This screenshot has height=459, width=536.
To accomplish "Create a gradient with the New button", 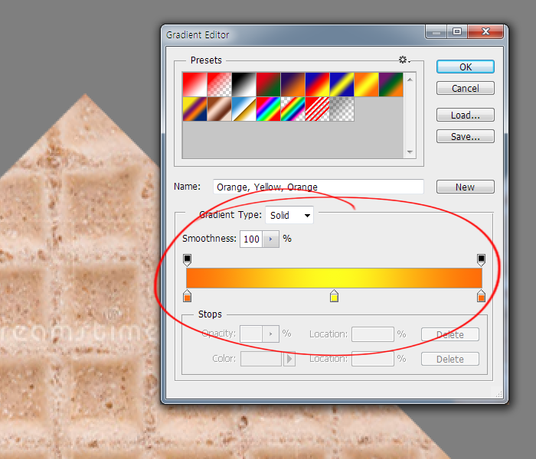I will point(466,187).
